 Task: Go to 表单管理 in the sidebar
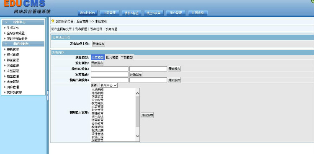tap(13, 82)
